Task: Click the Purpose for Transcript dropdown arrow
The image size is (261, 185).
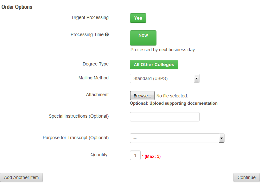Action: coord(221,138)
